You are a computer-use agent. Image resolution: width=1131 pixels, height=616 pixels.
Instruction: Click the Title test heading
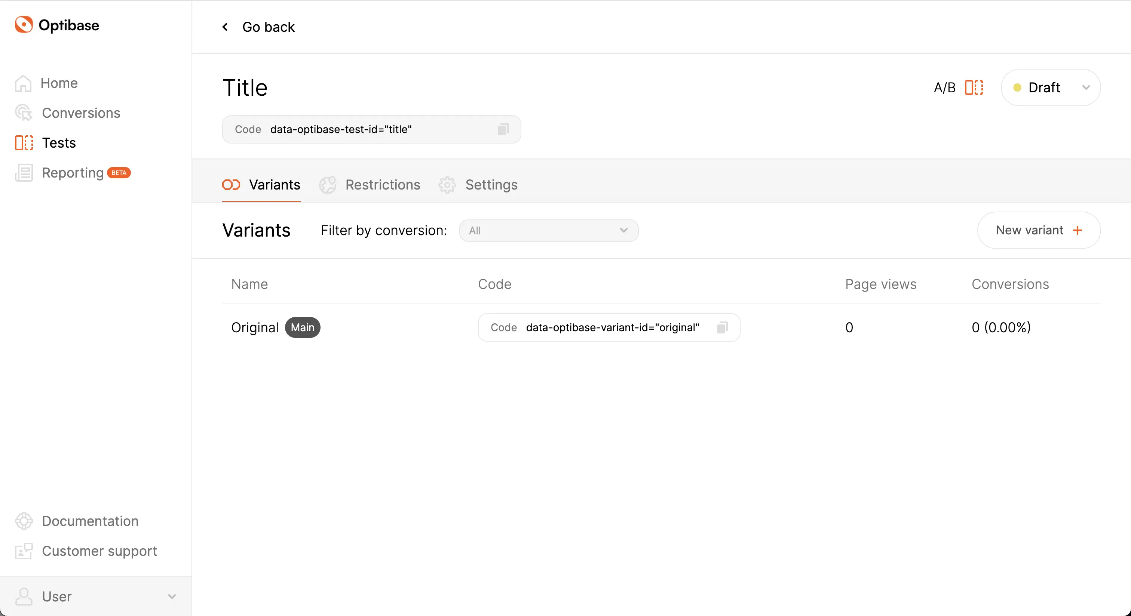[x=245, y=87]
